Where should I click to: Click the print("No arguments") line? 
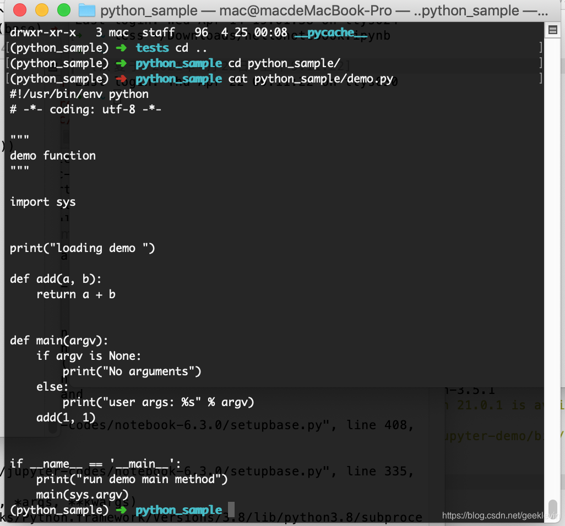point(132,371)
